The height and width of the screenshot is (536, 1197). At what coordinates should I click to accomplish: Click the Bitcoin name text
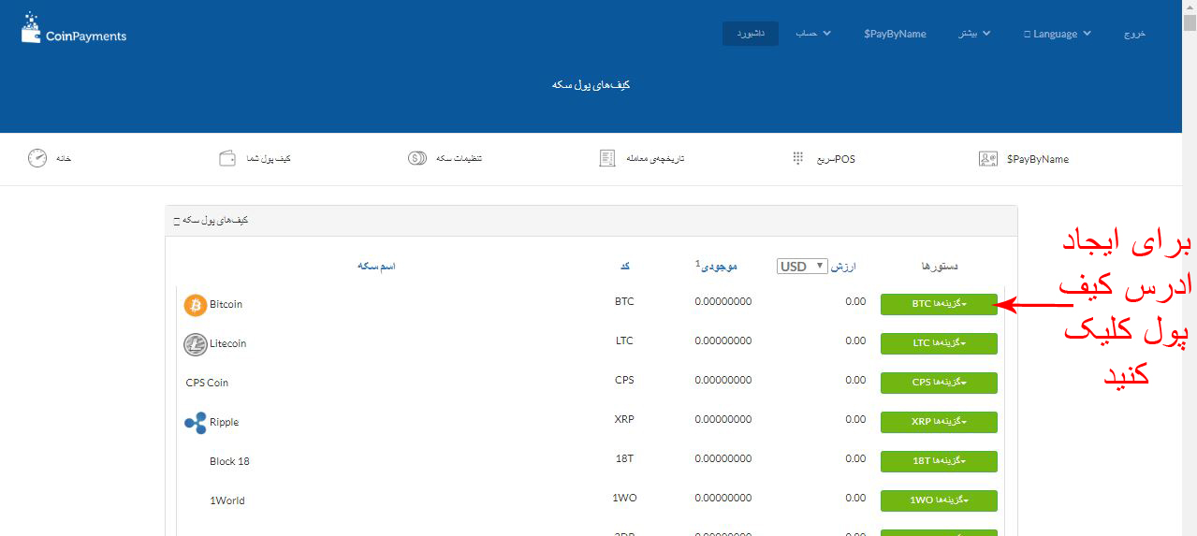point(226,305)
